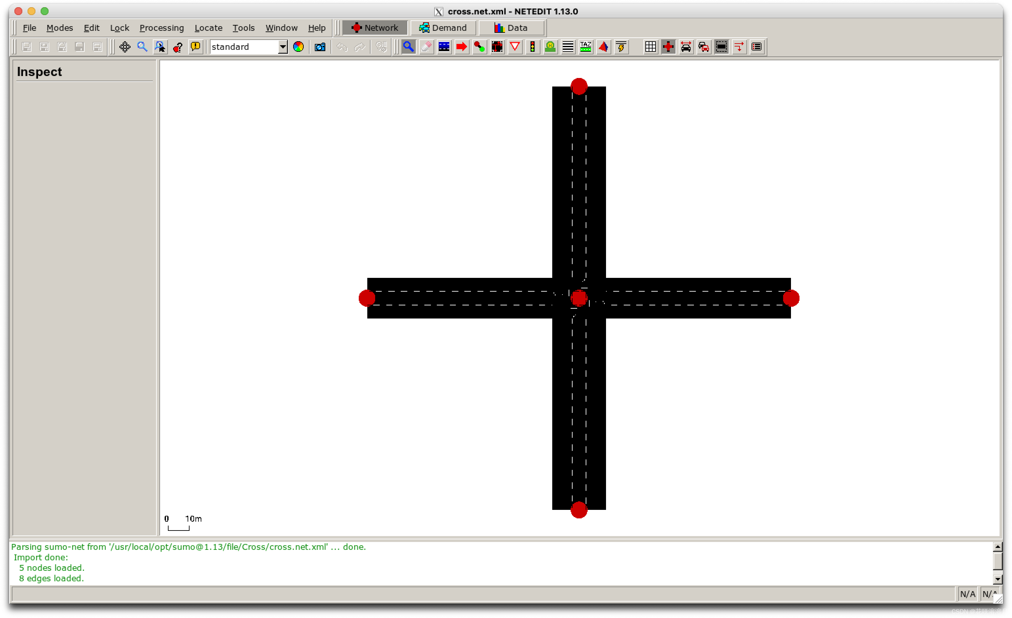Screen dimensions: 1012x618
Task: Click the 'Parsing sumo-net from' log line
Action: click(x=189, y=547)
